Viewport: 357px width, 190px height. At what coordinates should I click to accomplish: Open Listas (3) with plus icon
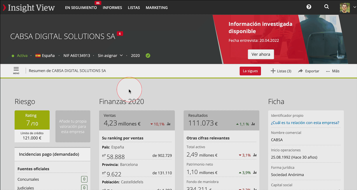281,71
